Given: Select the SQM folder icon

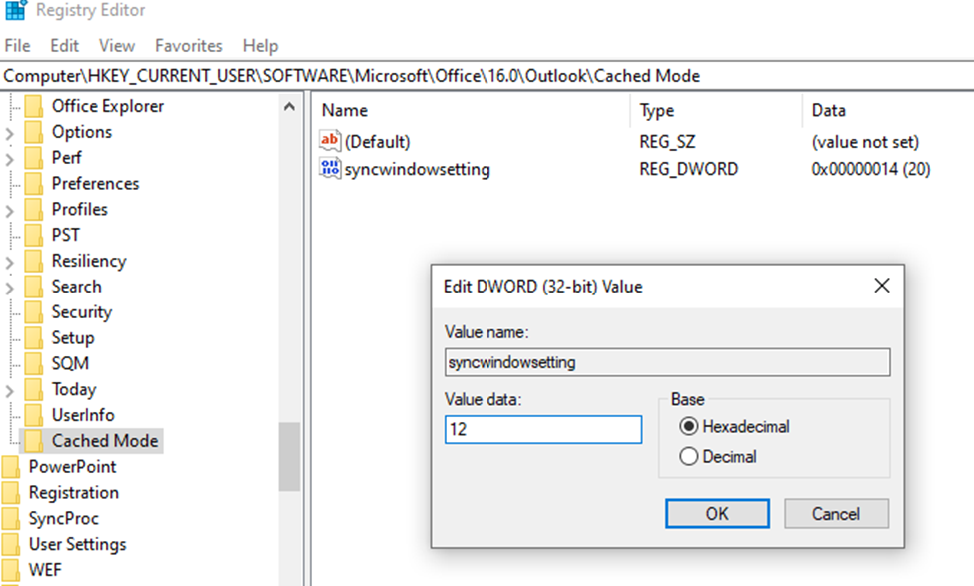Looking at the screenshot, I should point(34,363).
